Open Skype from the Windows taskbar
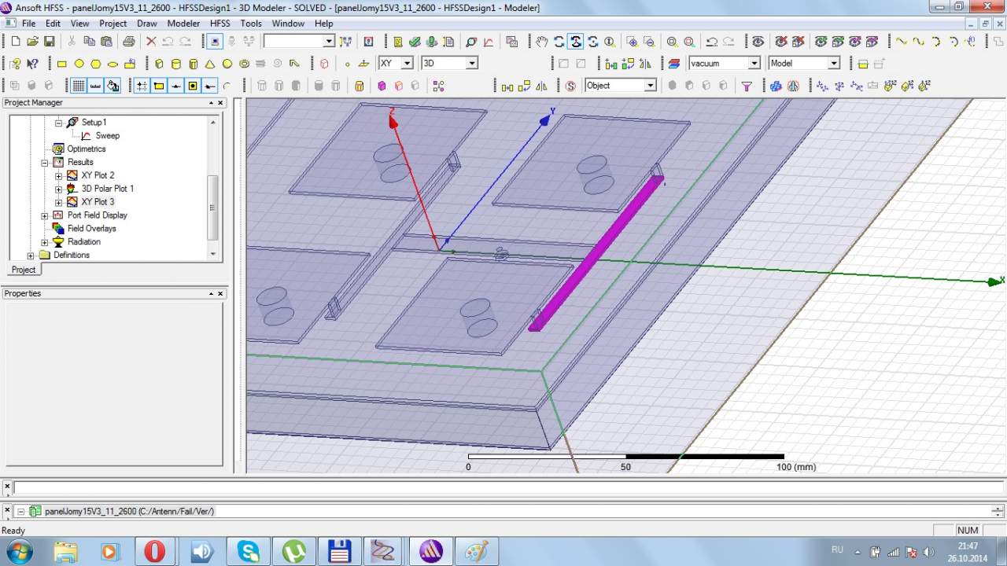The width and height of the screenshot is (1007, 566). 248,551
